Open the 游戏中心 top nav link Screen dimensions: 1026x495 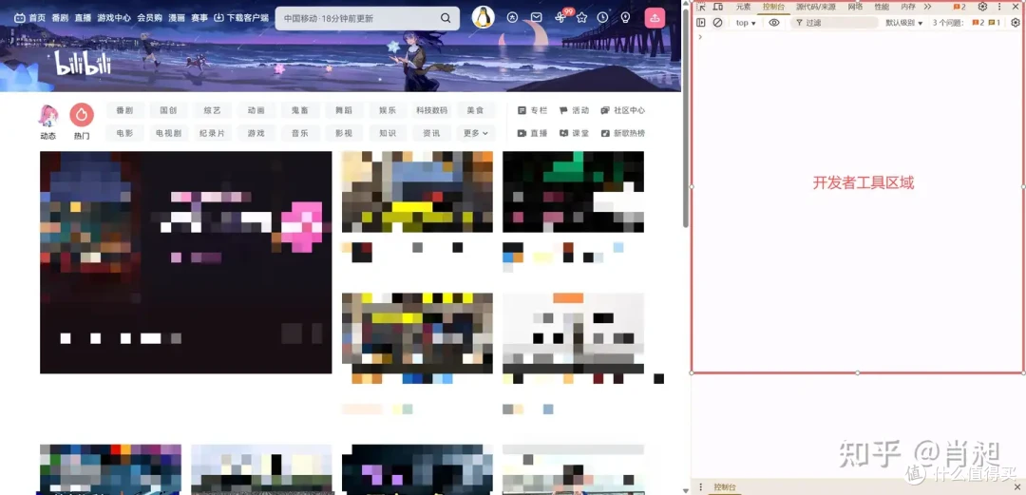tap(114, 18)
